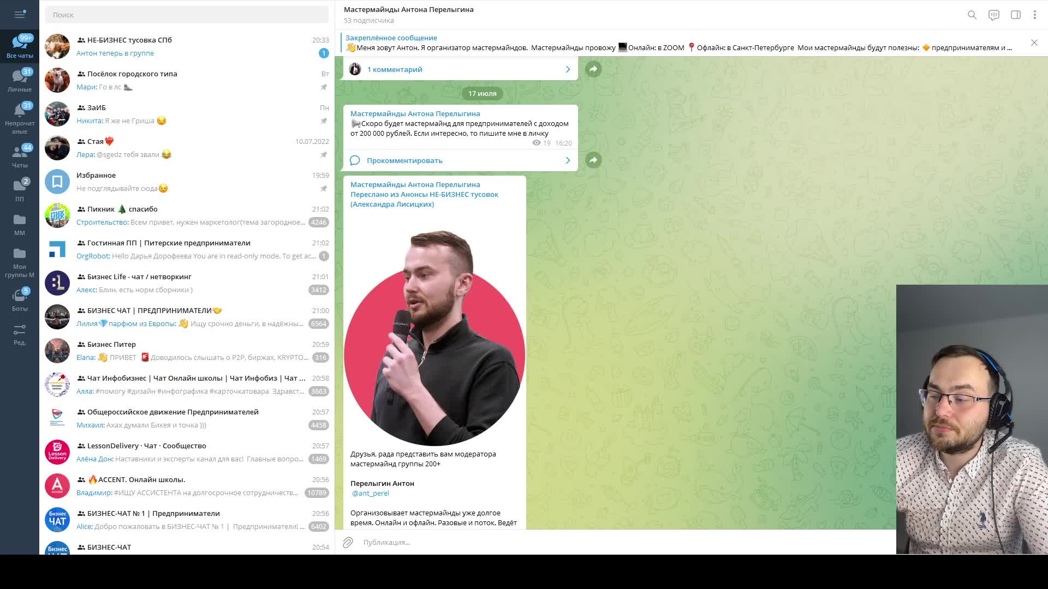The height and width of the screenshot is (589, 1048).
Task: Switch to Боты folder tab
Action: point(20,300)
